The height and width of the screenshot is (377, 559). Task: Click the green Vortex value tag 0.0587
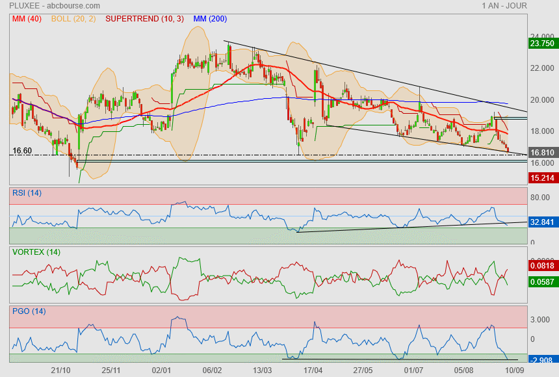click(542, 282)
